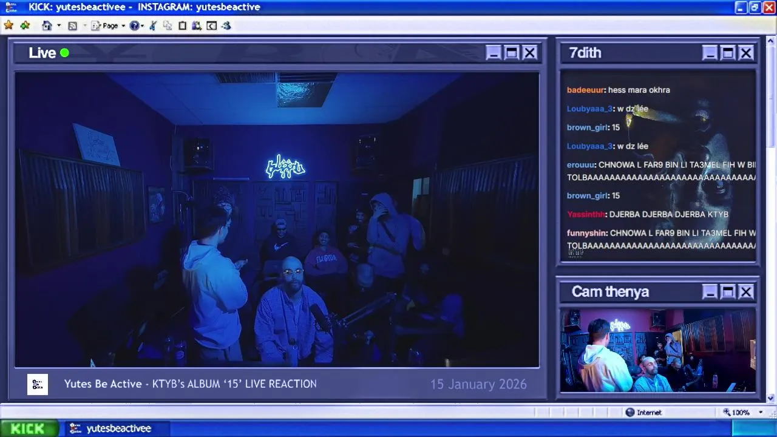Expand the Page menu dropdown arrow

pyautogui.click(x=123, y=26)
